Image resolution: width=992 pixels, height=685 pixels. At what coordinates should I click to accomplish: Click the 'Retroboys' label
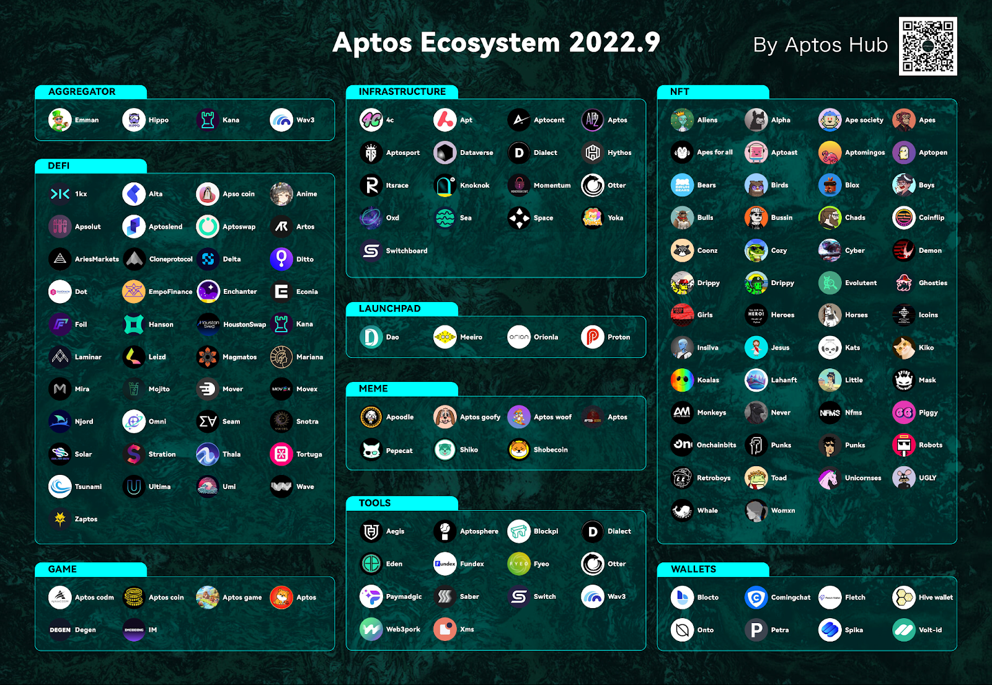point(714,478)
